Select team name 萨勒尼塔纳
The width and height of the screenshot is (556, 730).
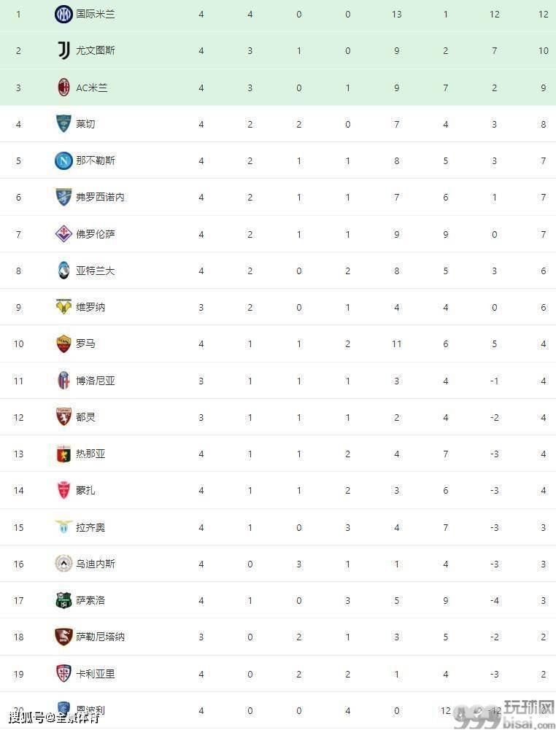[100, 637]
